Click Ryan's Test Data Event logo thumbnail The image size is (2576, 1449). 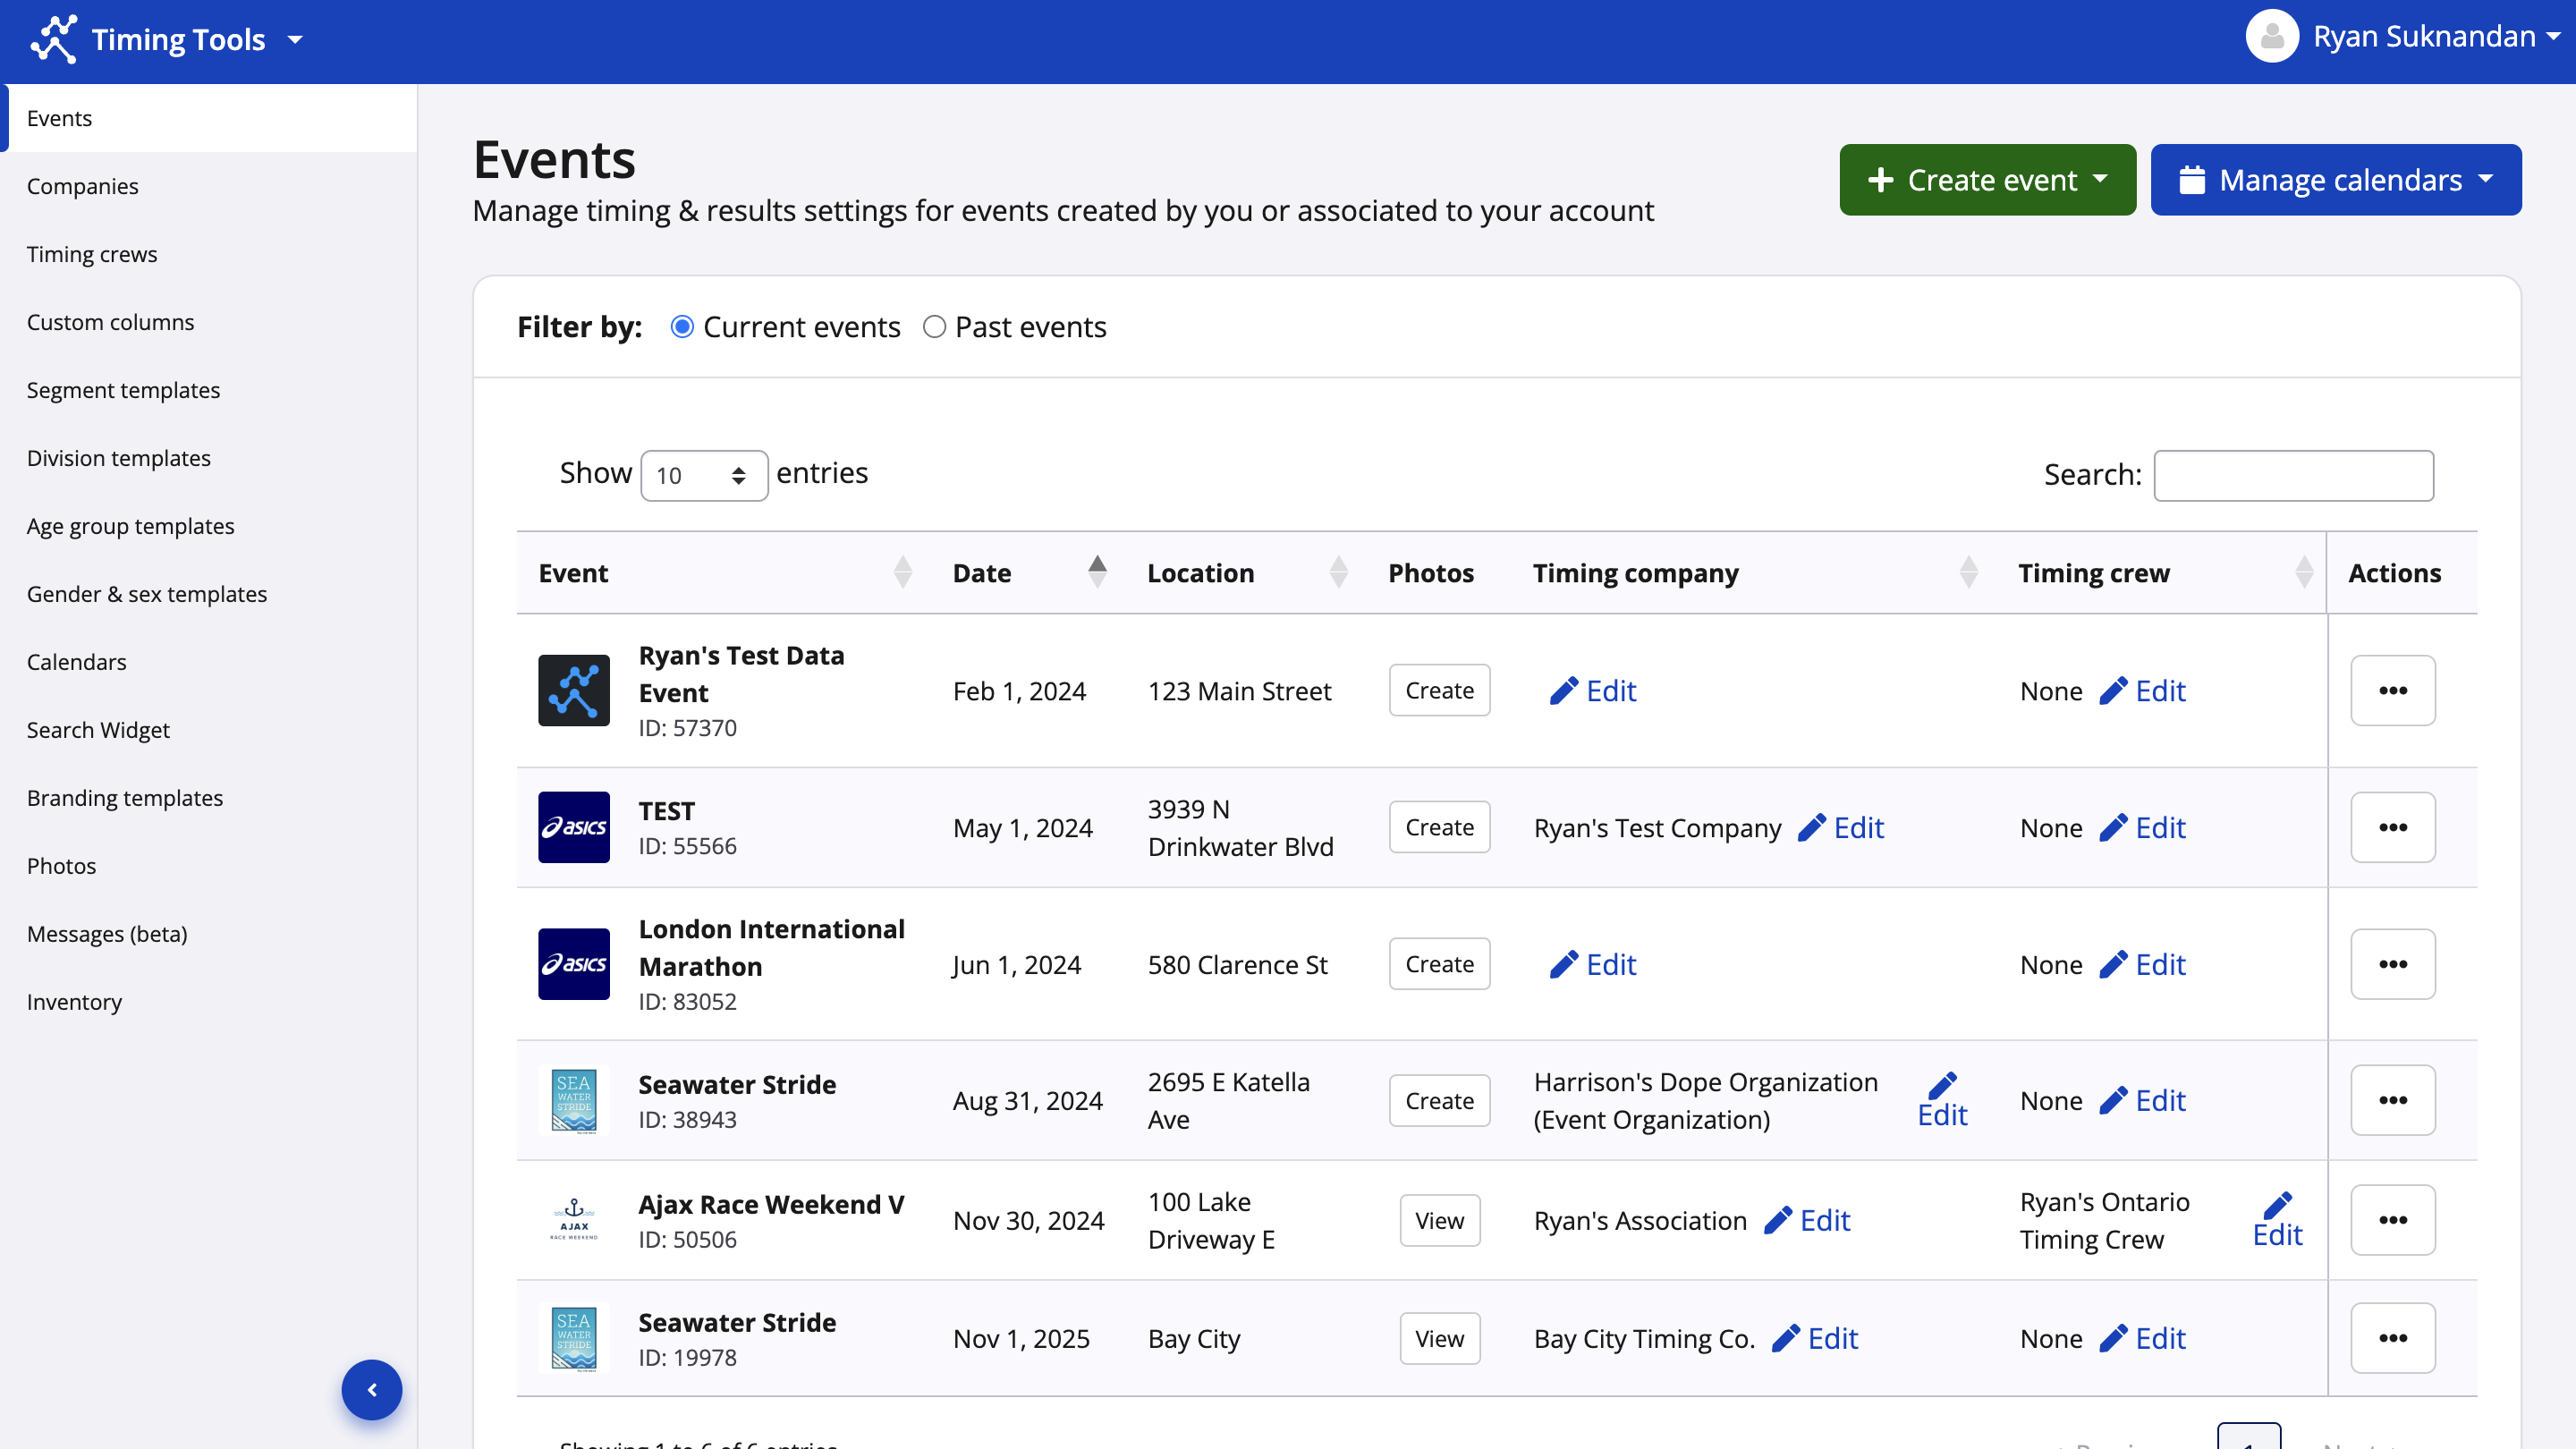[574, 690]
